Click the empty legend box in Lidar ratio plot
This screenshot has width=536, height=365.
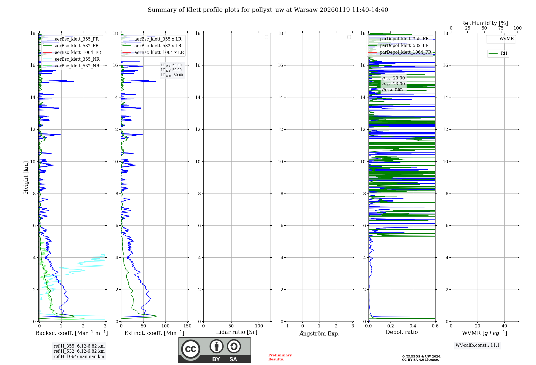[266, 37]
